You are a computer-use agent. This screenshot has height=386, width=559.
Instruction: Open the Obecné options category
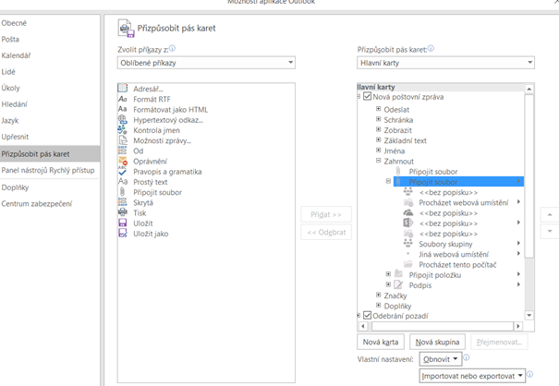tap(14, 23)
